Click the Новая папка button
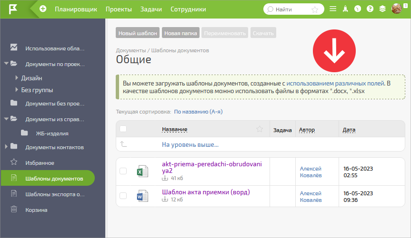 click(180, 33)
